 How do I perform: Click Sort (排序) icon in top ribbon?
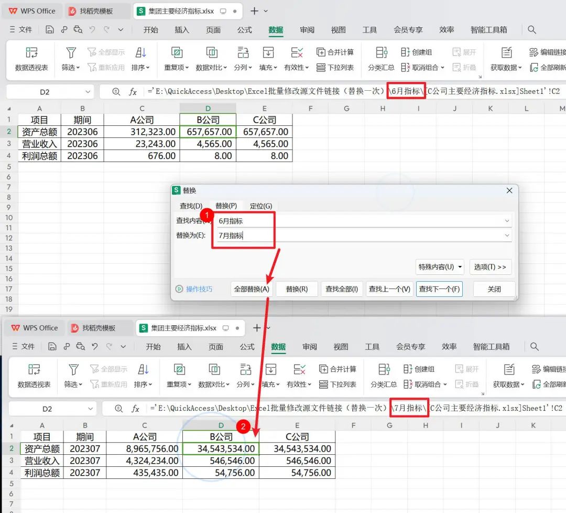[x=141, y=53]
